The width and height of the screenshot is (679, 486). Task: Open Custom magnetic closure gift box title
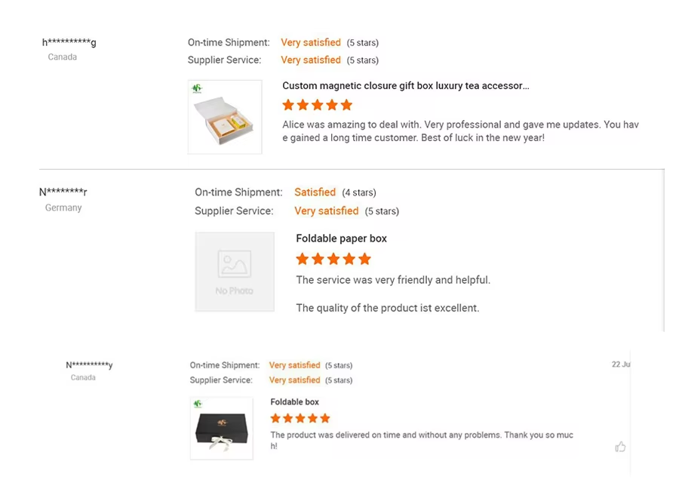[405, 86]
